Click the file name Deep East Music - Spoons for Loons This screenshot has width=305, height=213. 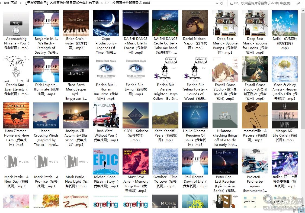(255, 46)
